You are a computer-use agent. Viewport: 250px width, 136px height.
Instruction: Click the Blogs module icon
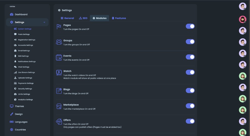point(59,91)
